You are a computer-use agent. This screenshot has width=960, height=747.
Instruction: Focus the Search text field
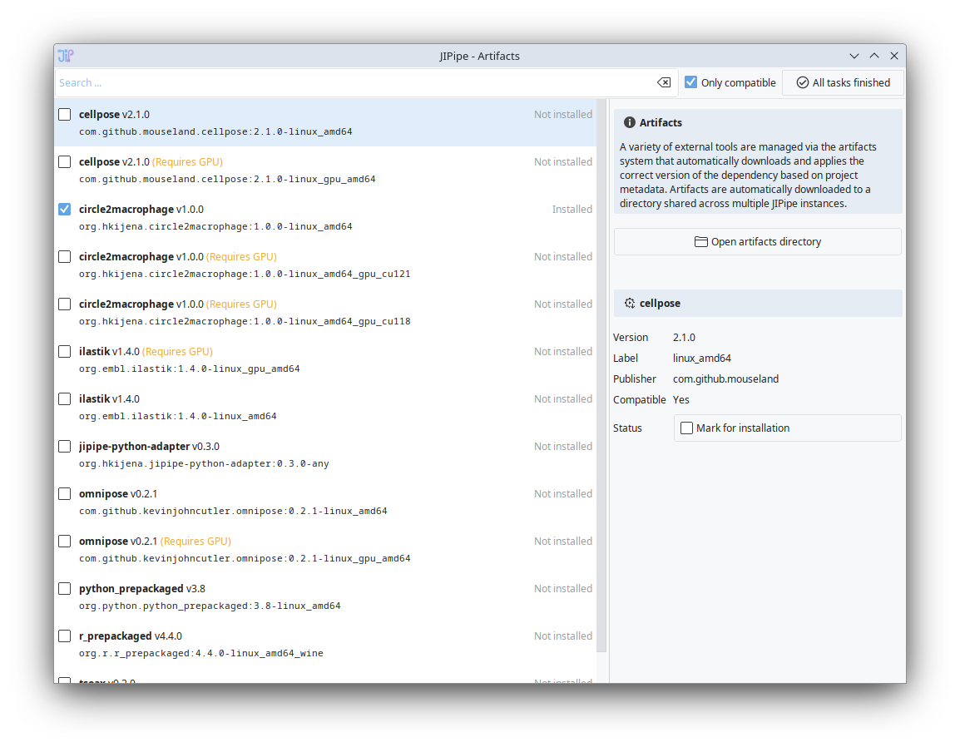pos(354,82)
